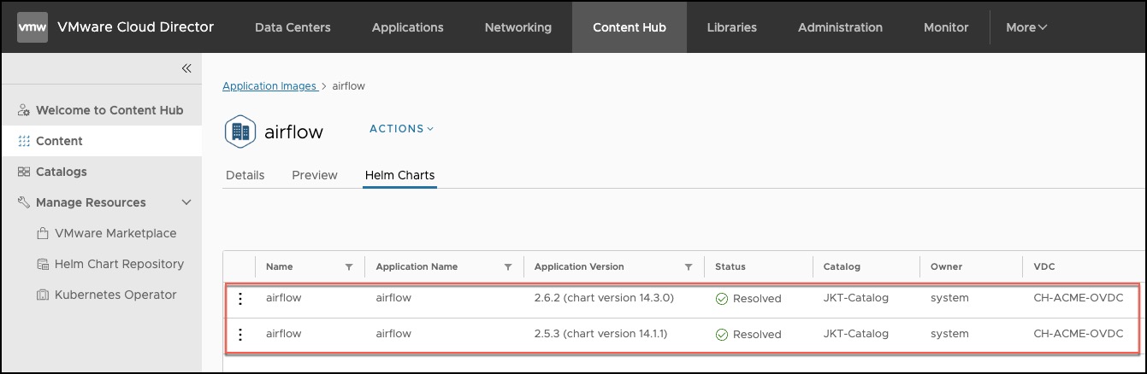
Task: Filter the Name column
Action: (349, 267)
